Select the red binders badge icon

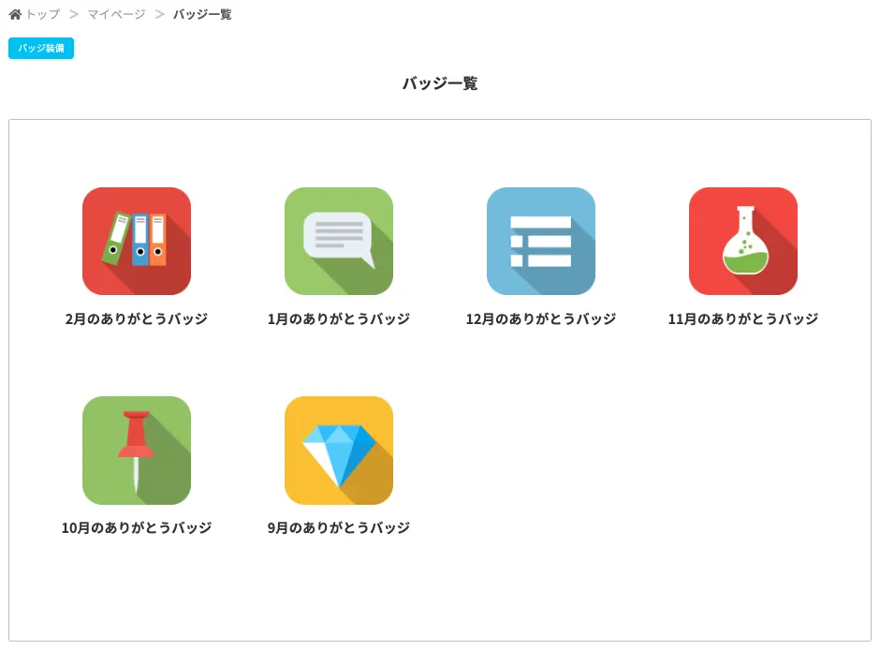pyautogui.click(x=137, y=241)
